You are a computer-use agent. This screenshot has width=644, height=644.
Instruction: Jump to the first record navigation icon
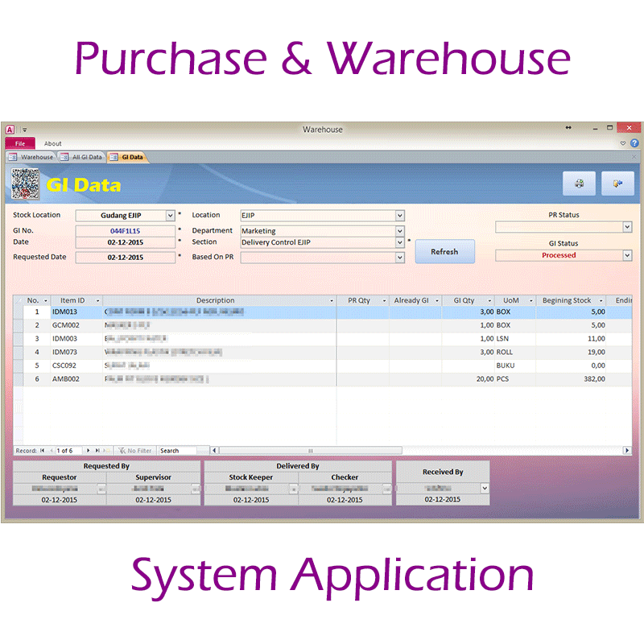coord(41,450)
